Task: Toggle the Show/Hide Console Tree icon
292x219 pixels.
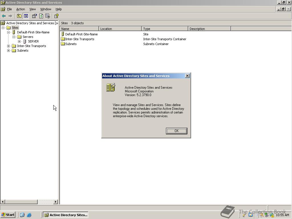Action: [26, 16]
